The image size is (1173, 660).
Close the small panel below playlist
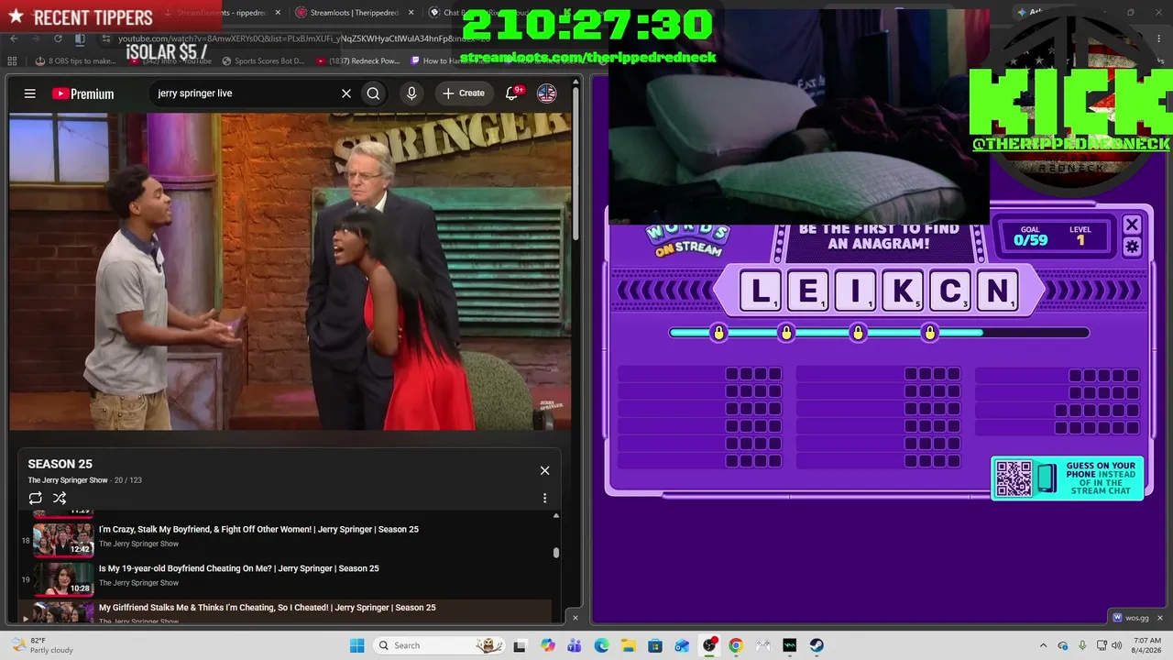click(576, 618)
